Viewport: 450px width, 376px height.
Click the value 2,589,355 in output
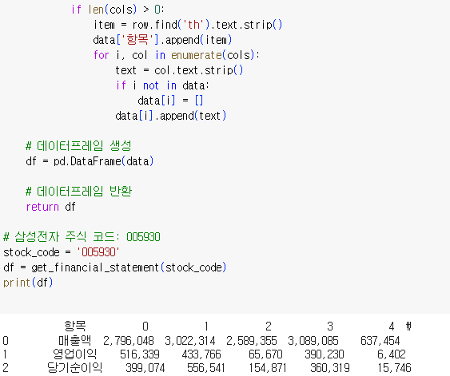point(252,341)
